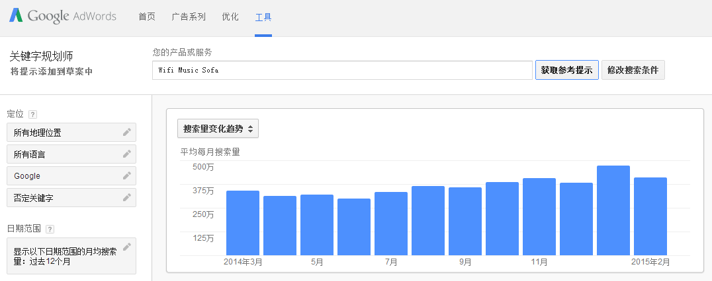Click the 2015年2月 chart bar
This screenshot has height=281, width=712.
coord(650,216)
